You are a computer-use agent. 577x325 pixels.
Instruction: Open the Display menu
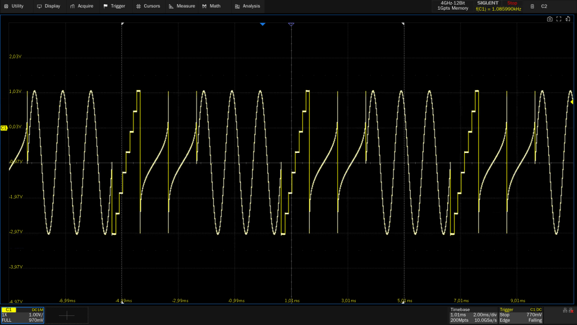49,6
